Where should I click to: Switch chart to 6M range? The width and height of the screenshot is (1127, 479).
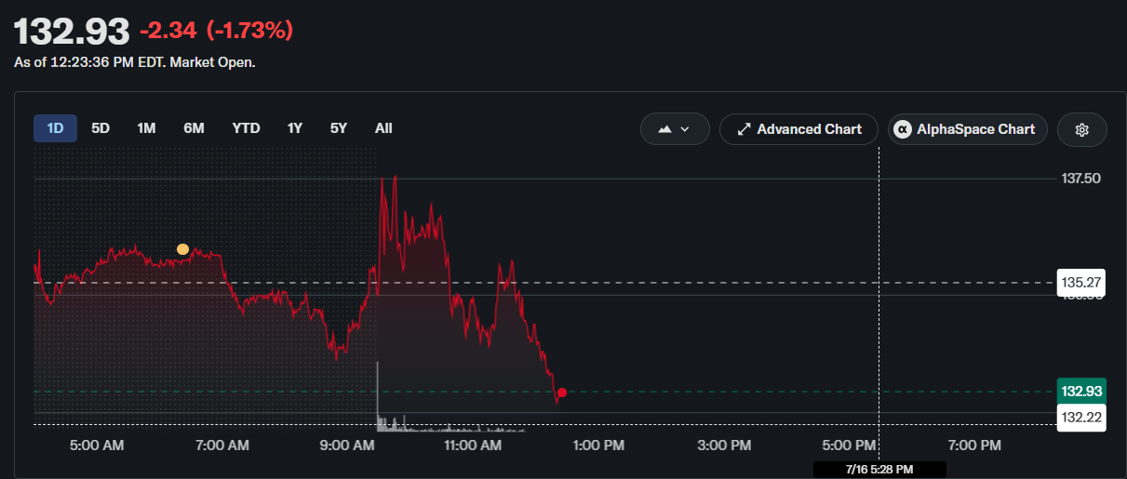(x=194, y=128)
